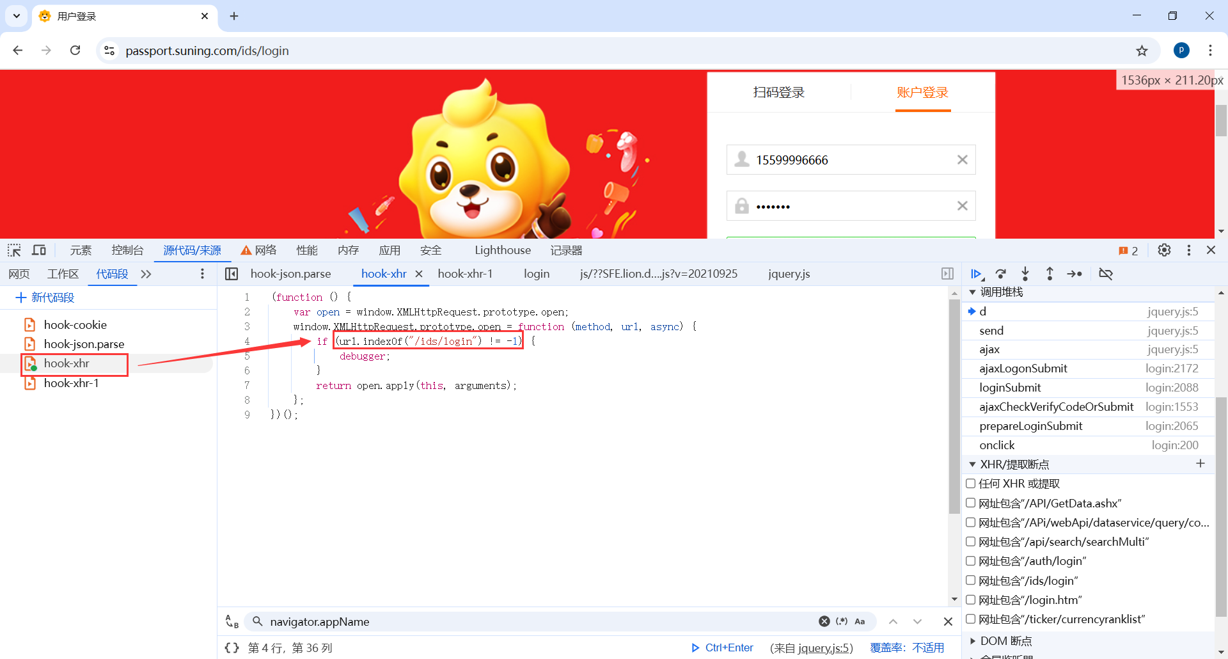This screenshot has width=1228, height=659.
Task: Resume script execution
Action: [976, 274]
